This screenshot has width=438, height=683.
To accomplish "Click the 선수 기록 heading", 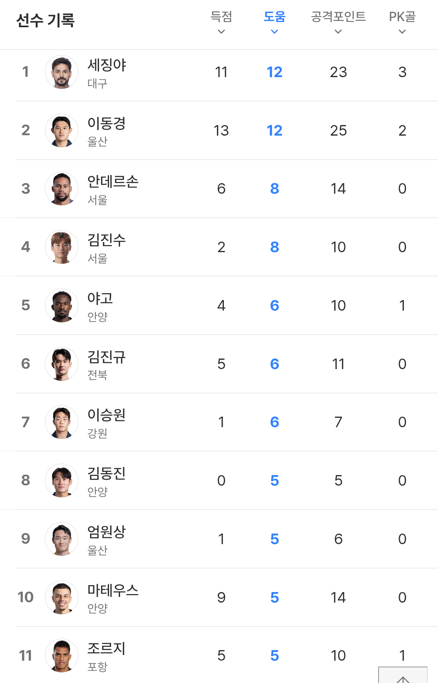I will click(x=45, y=20).
